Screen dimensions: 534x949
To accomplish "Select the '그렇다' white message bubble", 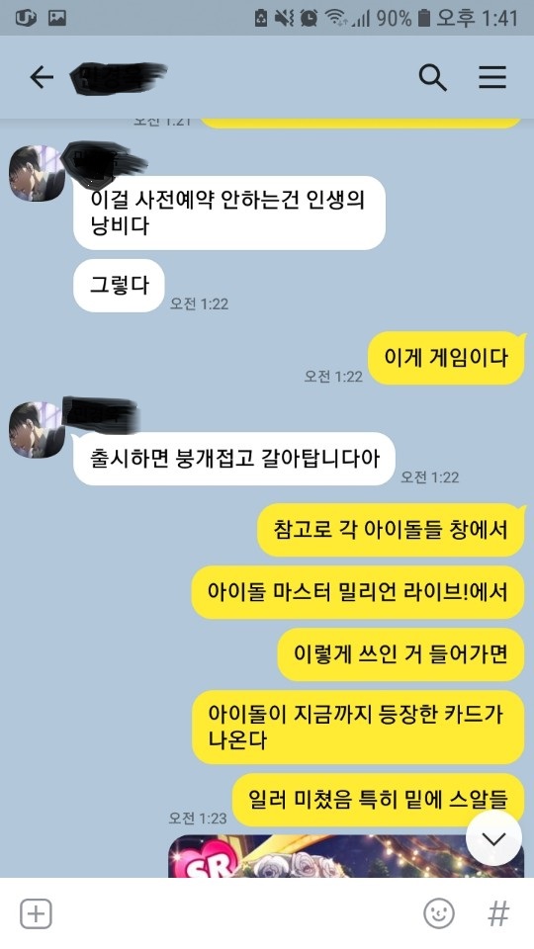I will (x=120, y=286).
